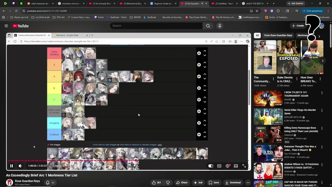Open menu for I WON TYLER'S 1V1 video
The height and width of the screenshot is (187, 332).
322,93
